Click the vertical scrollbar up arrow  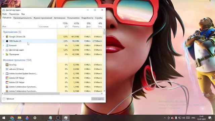click(x=104, y=30)
